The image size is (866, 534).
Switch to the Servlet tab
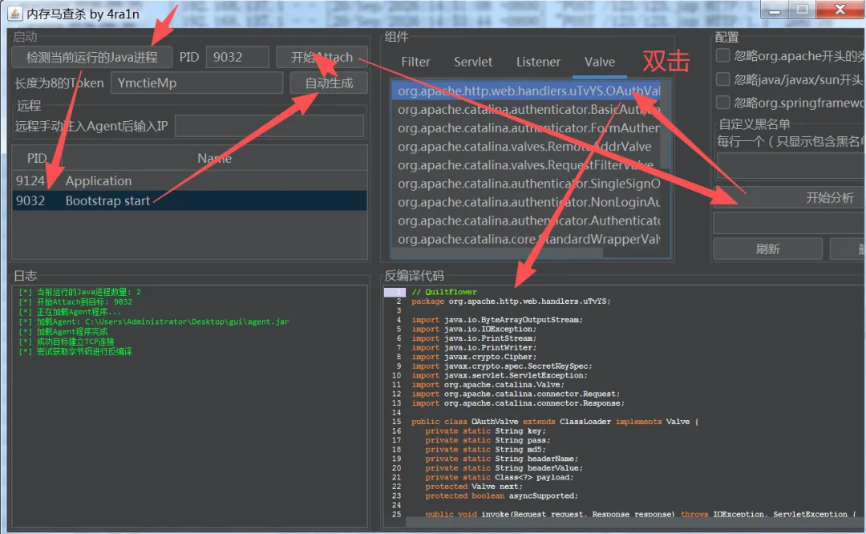pyautogui.click(x=473, y=62)
